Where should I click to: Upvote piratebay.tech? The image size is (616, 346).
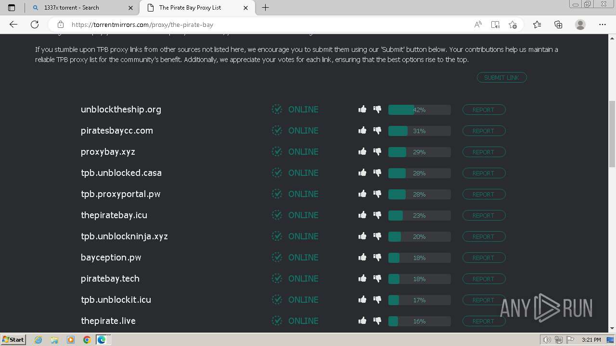coord(362,278)
